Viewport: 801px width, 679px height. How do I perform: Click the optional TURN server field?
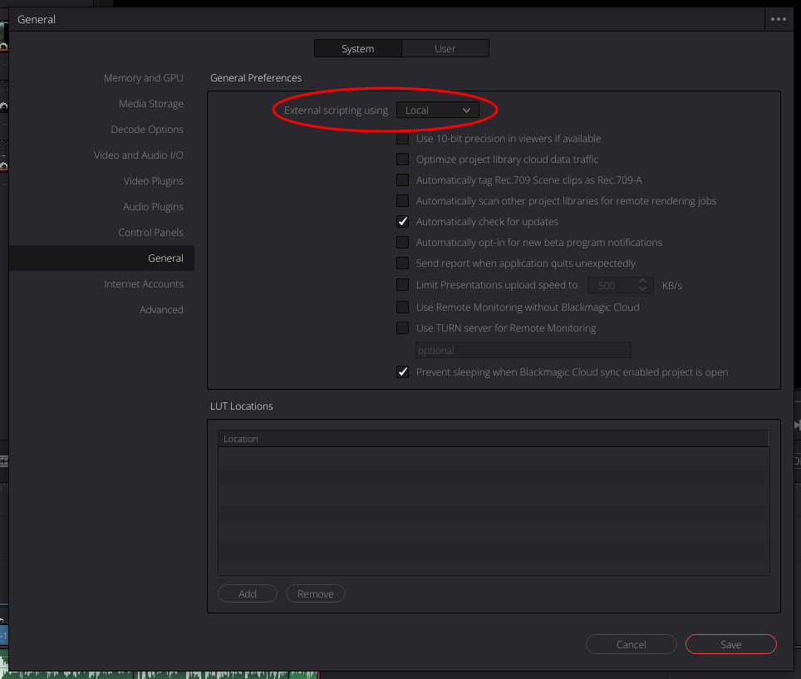(x=523, y=351)
